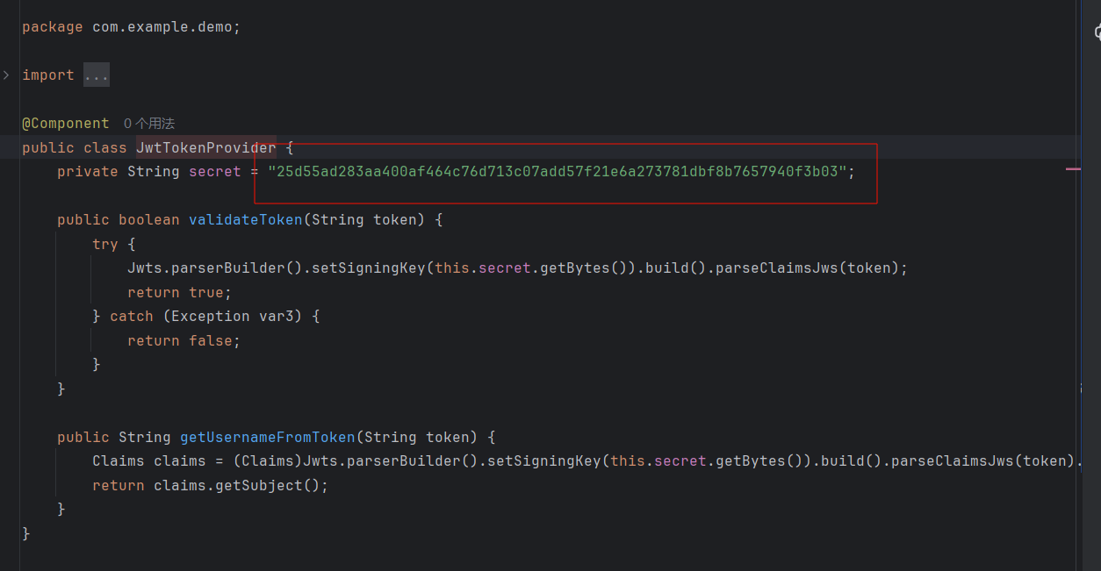Click the "0 个用法" usages hint

pyautogui.click(x=149, y=124)
